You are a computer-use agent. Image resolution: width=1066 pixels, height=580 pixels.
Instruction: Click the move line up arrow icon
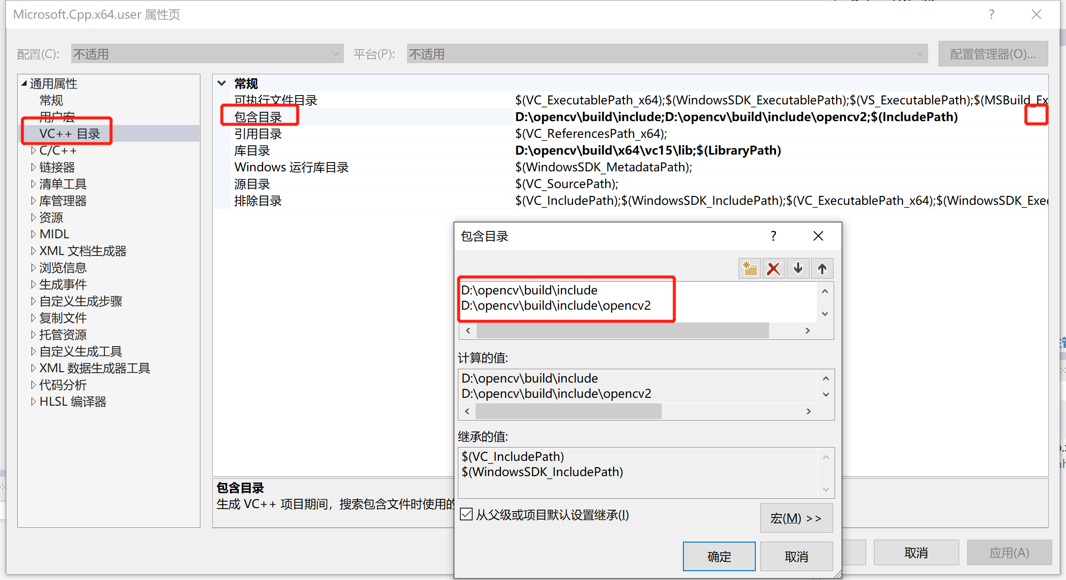pos(822,269)
